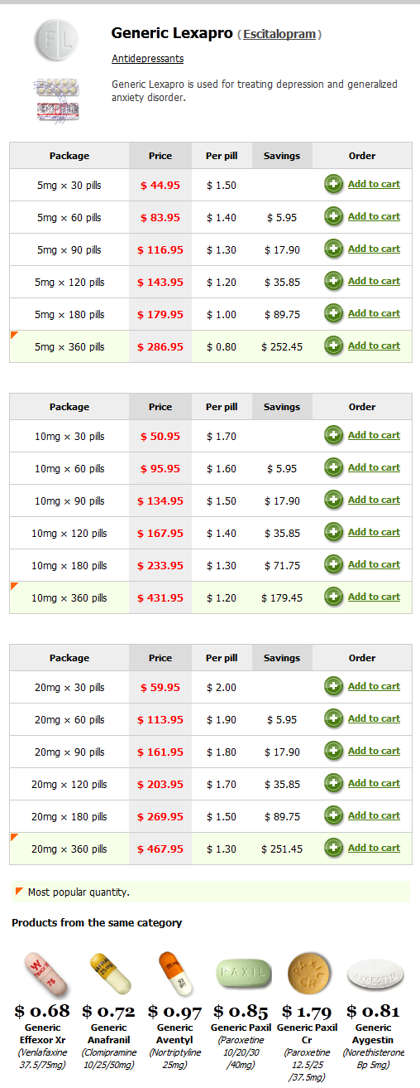Viewport: 420px width, 1088px height.
Task: Click green plus icon for 20mg × 180 pills
Action: pyautogui.click(x=334, y=816)
